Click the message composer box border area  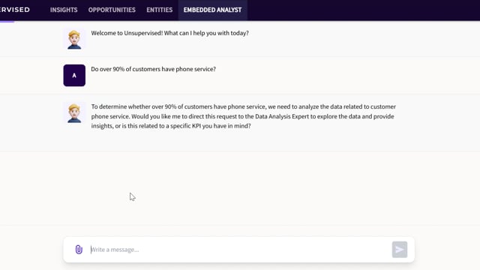238,250
